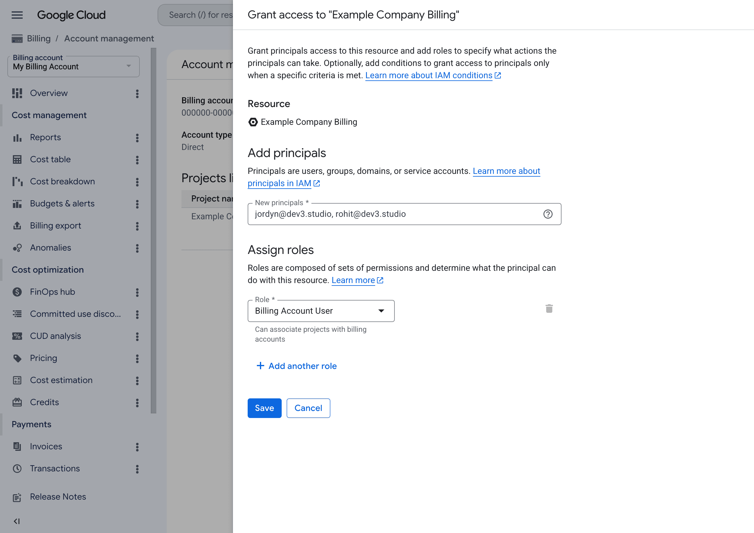Open the Billing account dropdown
Viewport: 754px width, 533px height.
pyautogui.click(x=74, y=67)
